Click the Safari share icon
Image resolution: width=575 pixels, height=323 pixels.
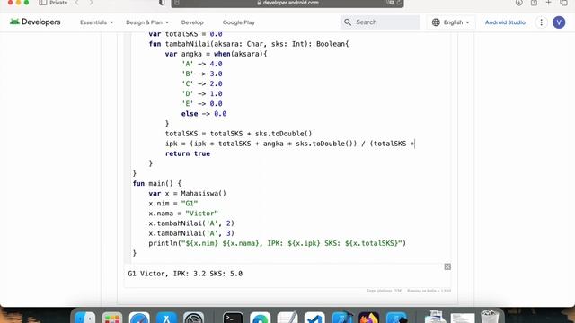click(534, 3)
